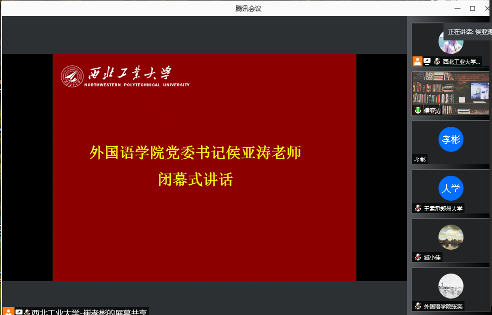Click the 西北工业大学-崔孝彬的屏幕共享 label
The height and width of the screenshot is (315, 492).
[88, 312]
